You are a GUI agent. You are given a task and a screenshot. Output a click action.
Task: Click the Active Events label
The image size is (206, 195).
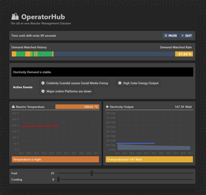tap(23, 87)
